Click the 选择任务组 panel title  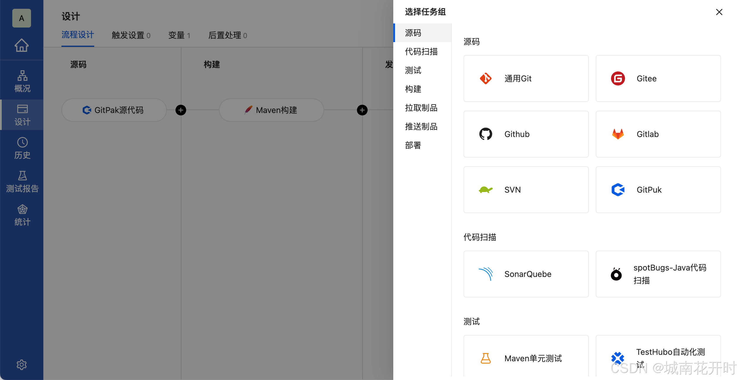pos(425,12)
